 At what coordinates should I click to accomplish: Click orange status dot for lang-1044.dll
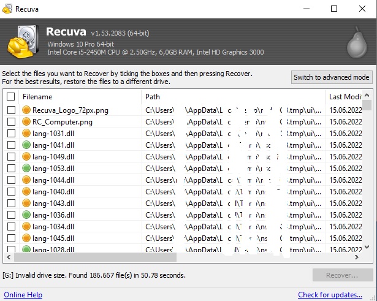click(26, 180)
